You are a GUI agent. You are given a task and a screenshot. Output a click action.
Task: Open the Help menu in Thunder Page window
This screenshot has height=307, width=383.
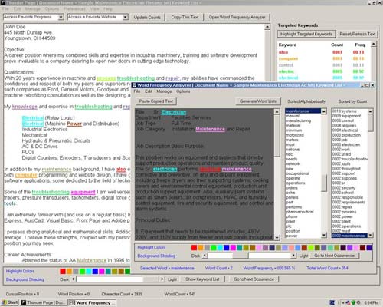(x=108, y=8)
